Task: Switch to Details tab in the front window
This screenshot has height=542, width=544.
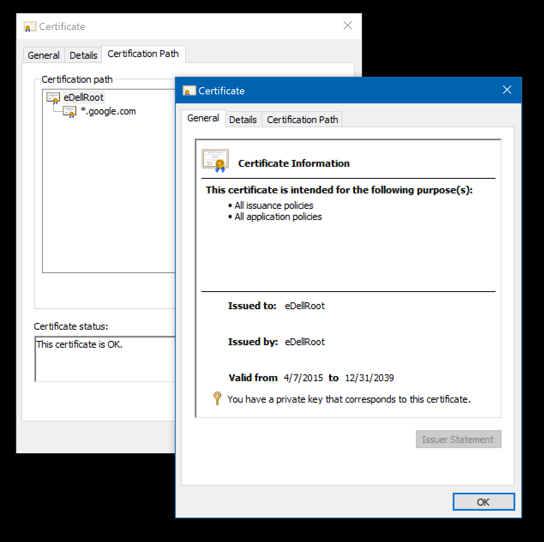Action: coord(243,120)
